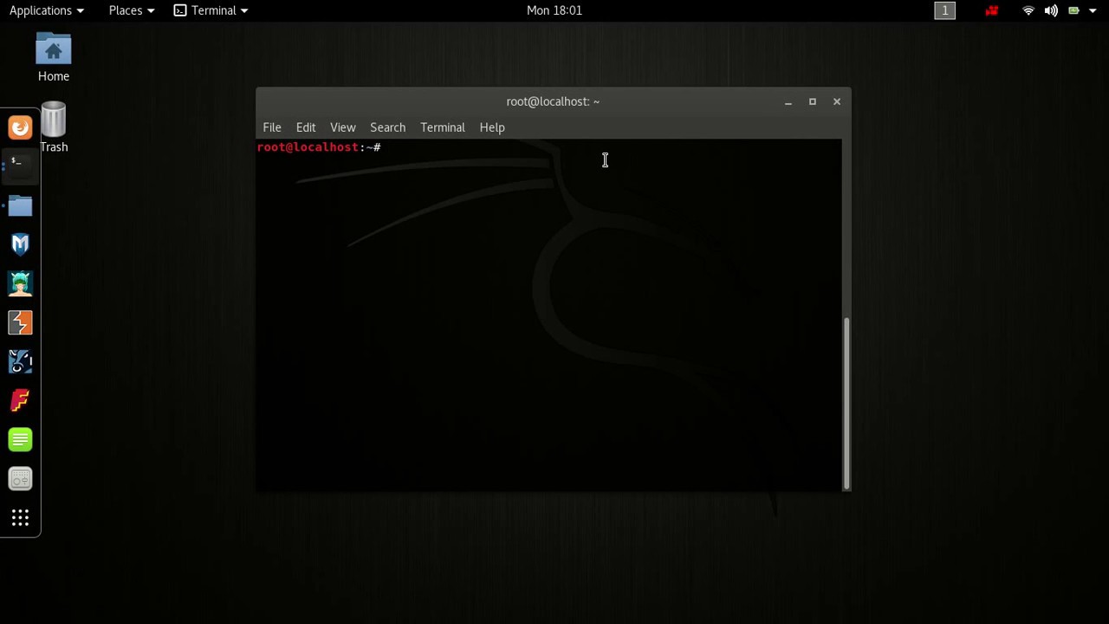Launch Armitage from the dock
Screen dimensions: 1109x624
click(20, 283)
